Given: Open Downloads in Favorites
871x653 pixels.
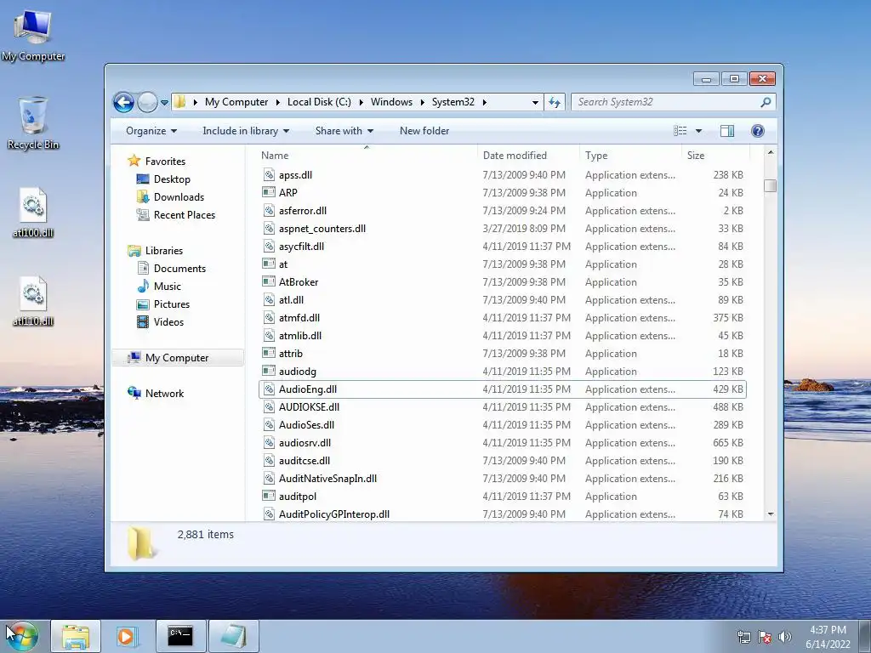Looking at the screenshot, I should tap(179, 197).
